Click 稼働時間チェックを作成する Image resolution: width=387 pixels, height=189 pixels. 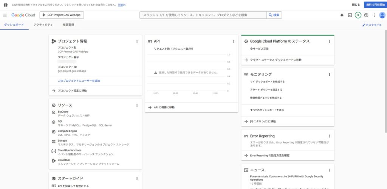click(x=266, y=98)
